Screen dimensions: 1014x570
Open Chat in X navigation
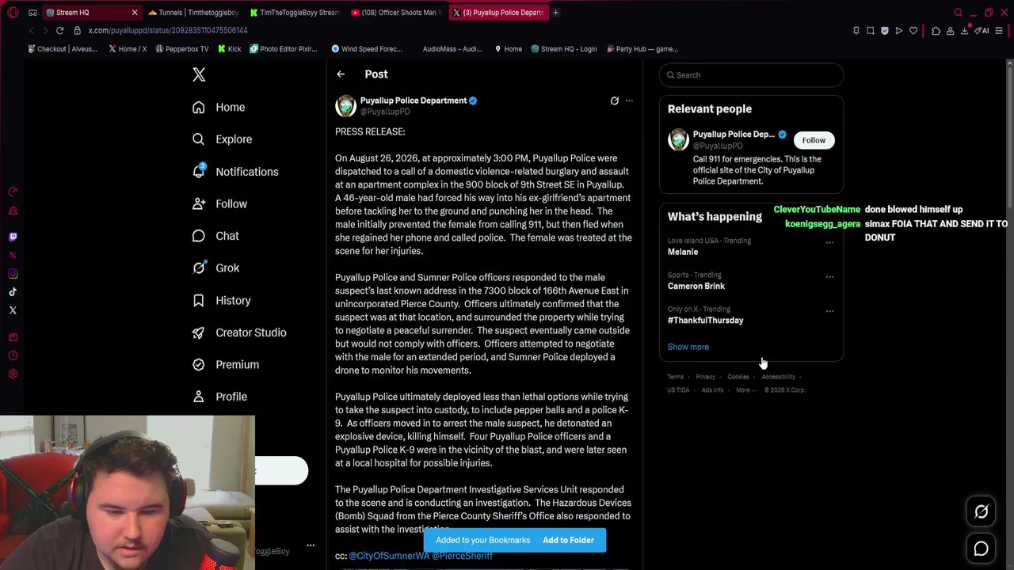click(216, 236)
